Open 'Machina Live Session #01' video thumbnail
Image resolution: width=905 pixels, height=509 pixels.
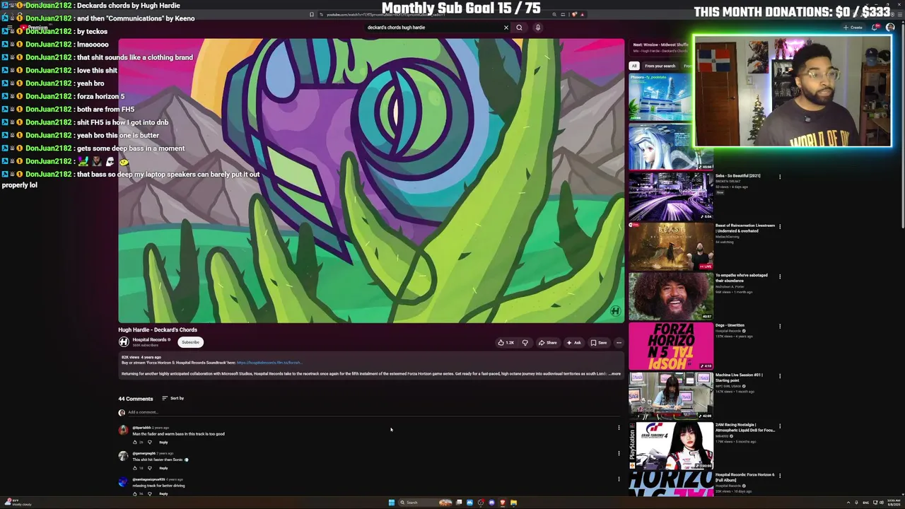click(671, 397)
